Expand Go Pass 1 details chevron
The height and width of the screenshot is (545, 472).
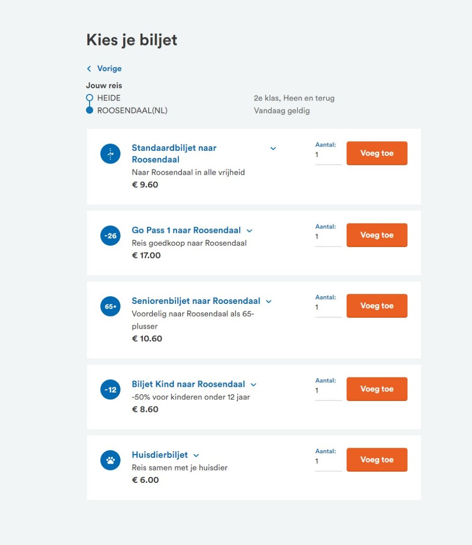pyautogui.click(x=249, y=231)
